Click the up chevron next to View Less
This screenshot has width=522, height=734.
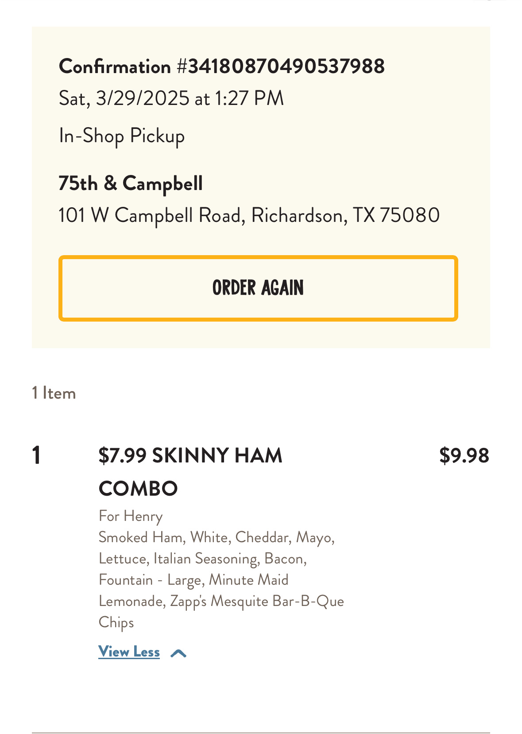click(178, 653)
